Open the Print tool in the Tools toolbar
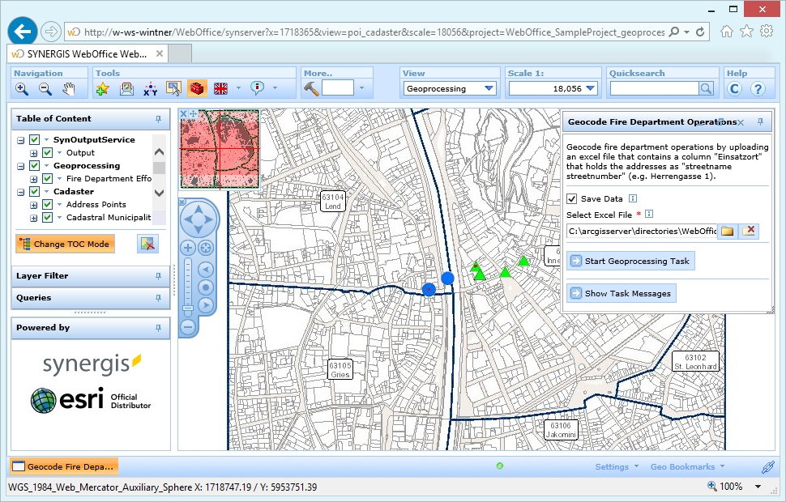The image size is (786, 502). tap(127, 89)
